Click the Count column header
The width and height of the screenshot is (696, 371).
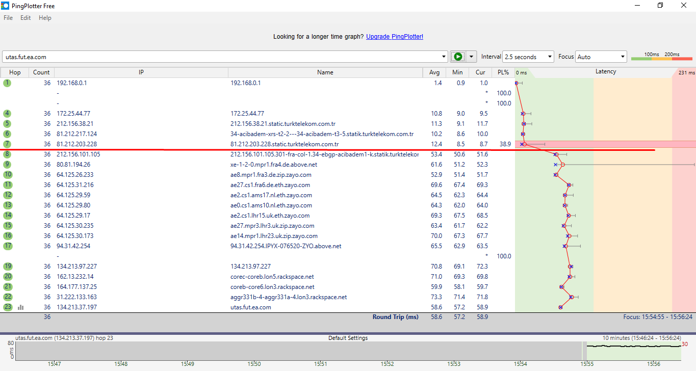41,72
